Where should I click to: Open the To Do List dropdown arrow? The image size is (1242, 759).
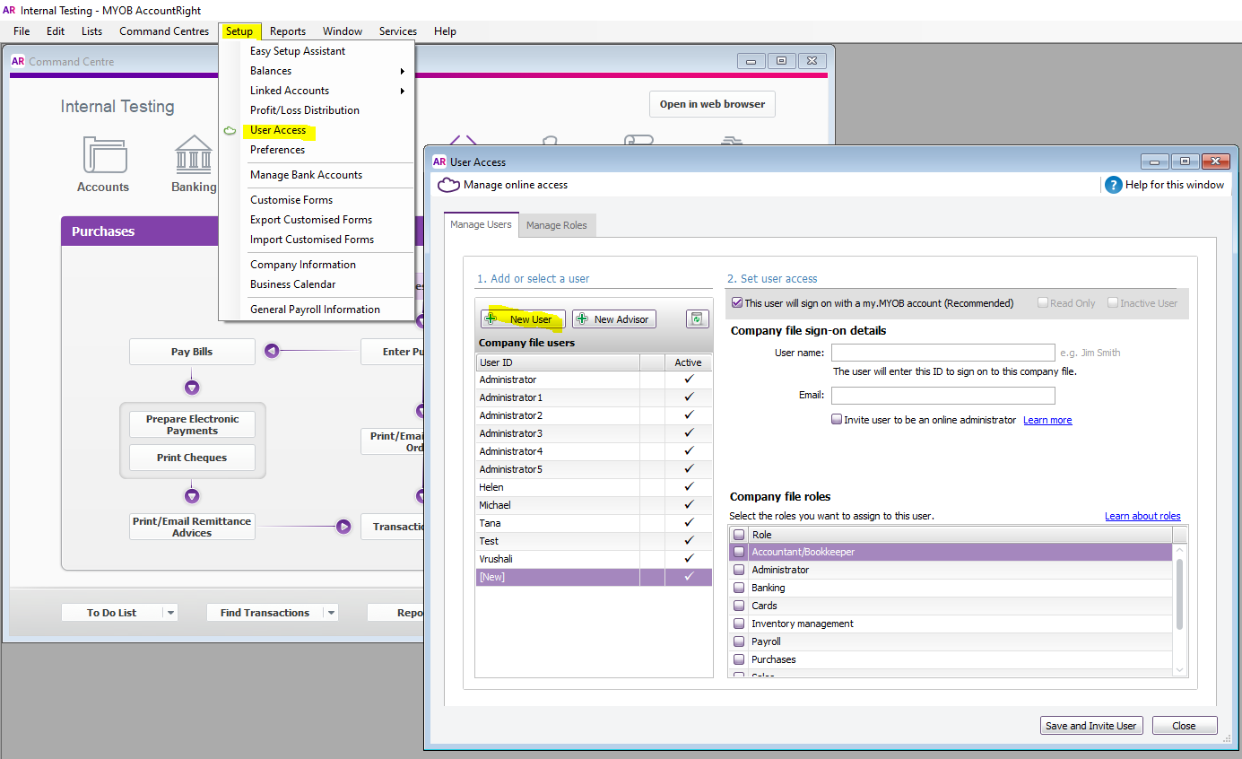(x=170, y=613)
